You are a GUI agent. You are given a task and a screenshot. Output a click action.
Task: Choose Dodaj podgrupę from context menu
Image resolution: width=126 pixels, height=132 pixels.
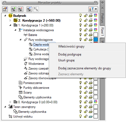click(x=70, y=54)
